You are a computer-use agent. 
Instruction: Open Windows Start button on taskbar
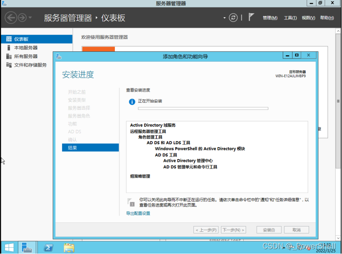pyautogui.click(x=9, y=247)
